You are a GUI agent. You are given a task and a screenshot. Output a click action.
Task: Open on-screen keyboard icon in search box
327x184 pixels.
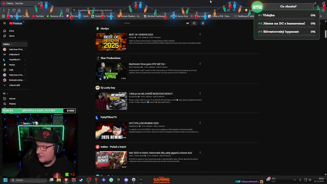188,23
